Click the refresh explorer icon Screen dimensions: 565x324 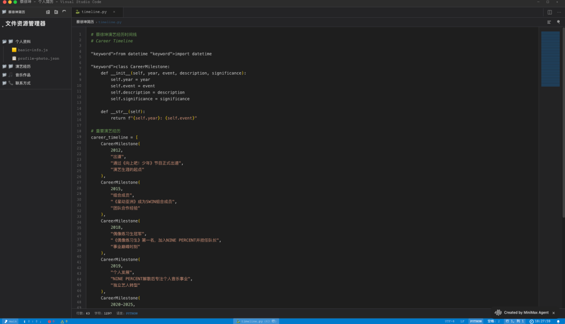tap(64, 12)
